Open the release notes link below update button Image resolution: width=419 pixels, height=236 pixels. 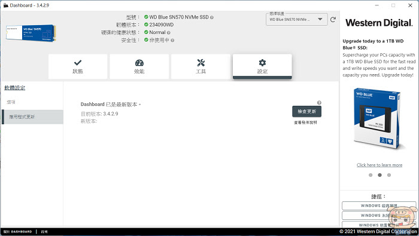pyautogui.click(x=305, y=122)
